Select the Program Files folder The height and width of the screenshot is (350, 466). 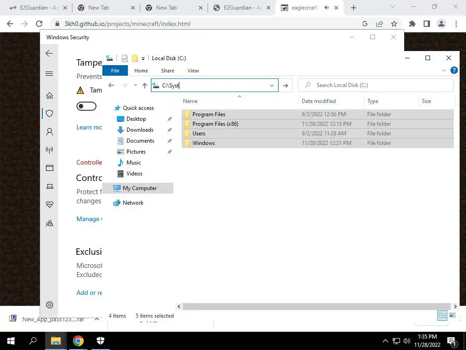pos(317,114)
